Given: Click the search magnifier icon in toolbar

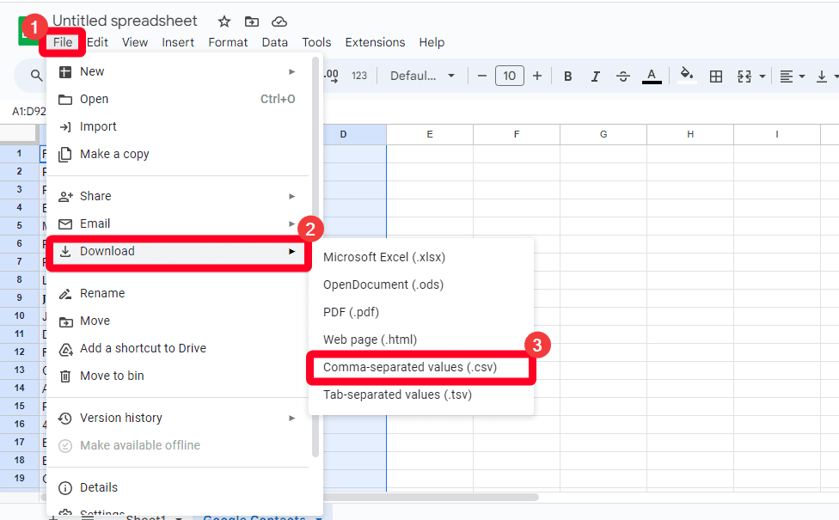Looking at the screenshot, I should click(x=36, y=76).
